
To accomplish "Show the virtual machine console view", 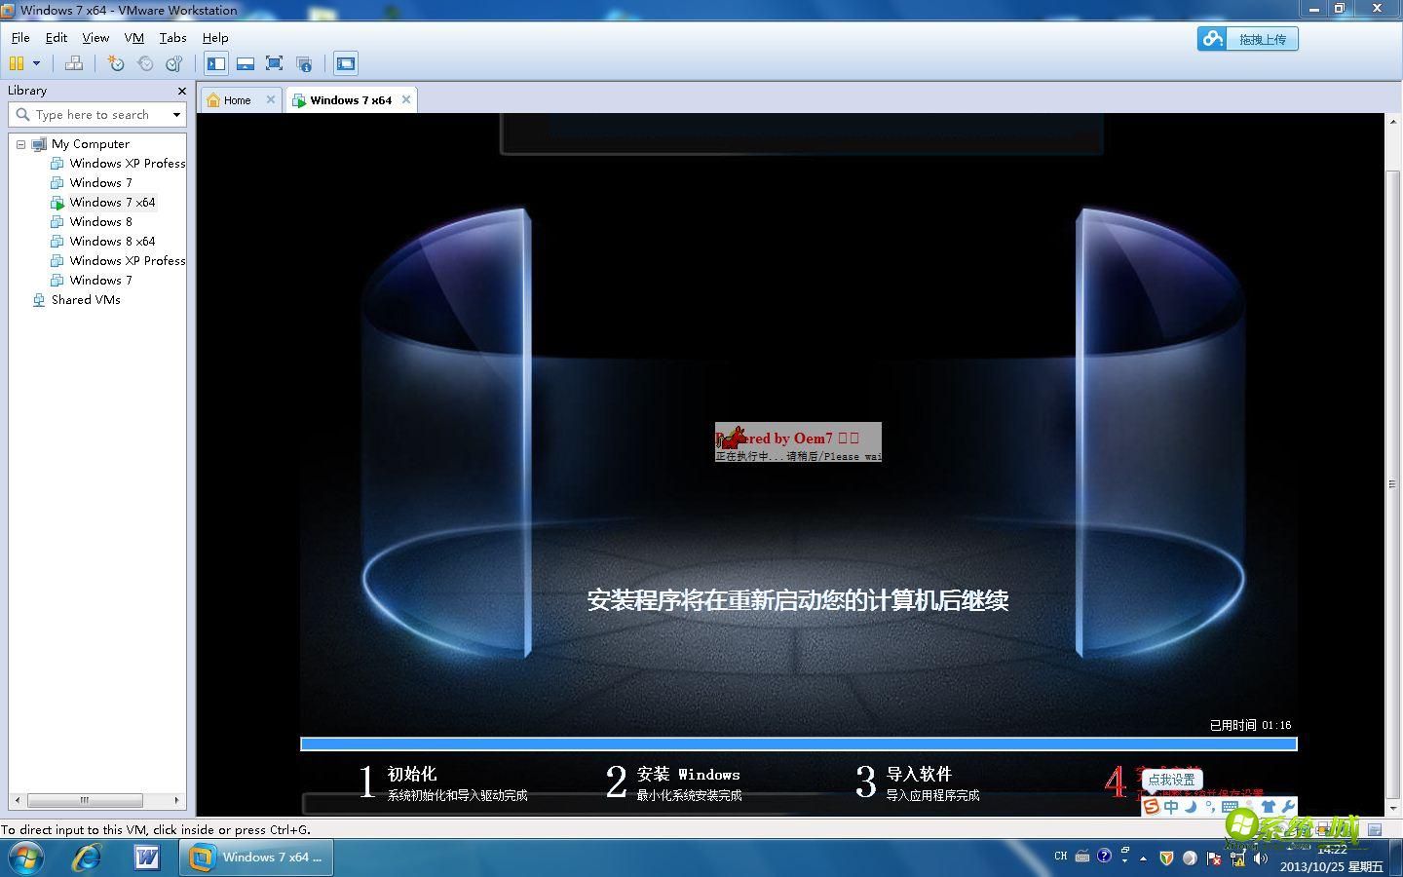I will [215, 63].
